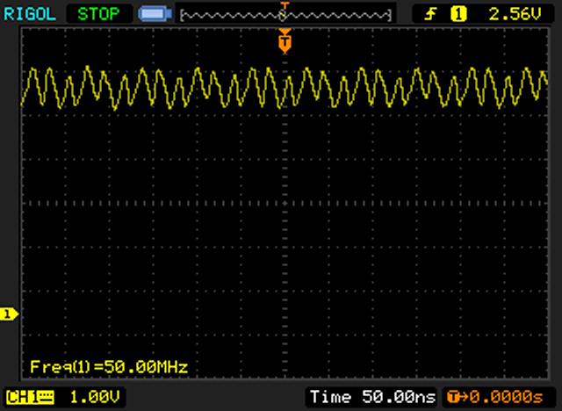Viewport: 562px width, 411px height.
Task: Click the RIGOL brand logo
Action: coord(30,14)
